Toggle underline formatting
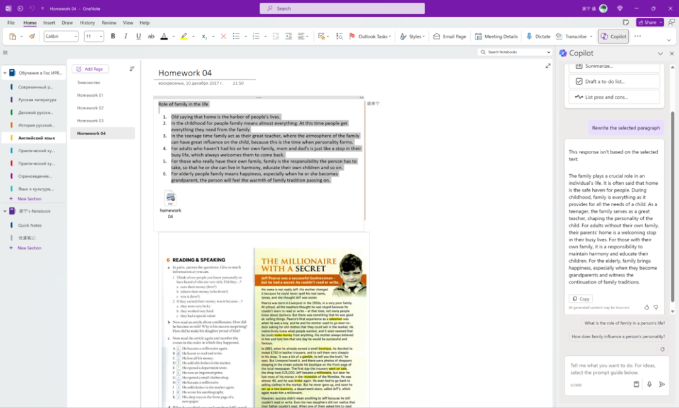This screenshot has width=679, height=408. click(138, 36)
